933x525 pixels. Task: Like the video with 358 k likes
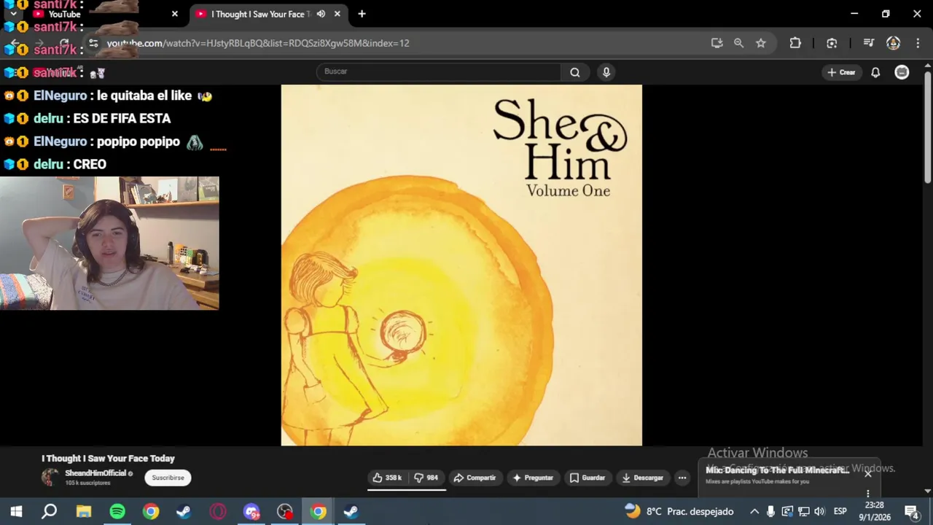tap(387, 478)
